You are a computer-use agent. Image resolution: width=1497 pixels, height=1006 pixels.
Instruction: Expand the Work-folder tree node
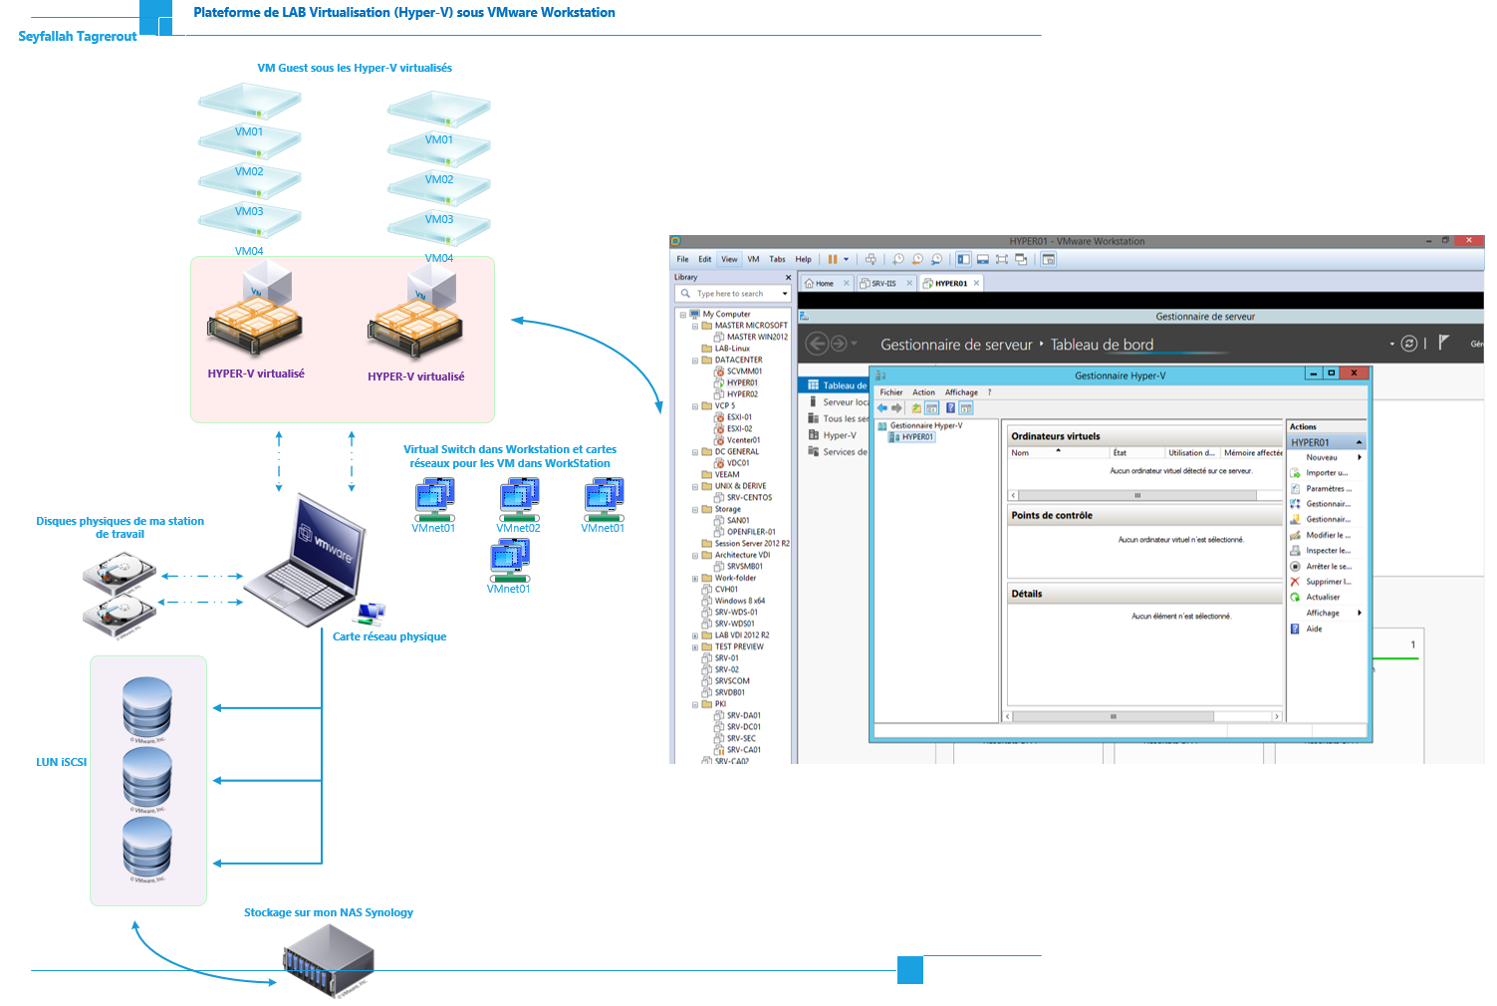tap(695, 578)
